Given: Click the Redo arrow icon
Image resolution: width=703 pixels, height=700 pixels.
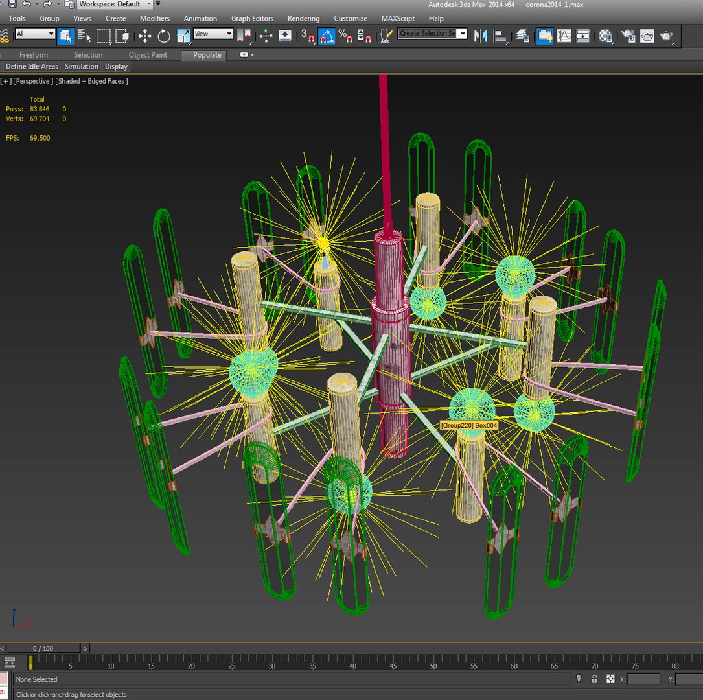Looking at the screenshot, I should pos(47,4).
